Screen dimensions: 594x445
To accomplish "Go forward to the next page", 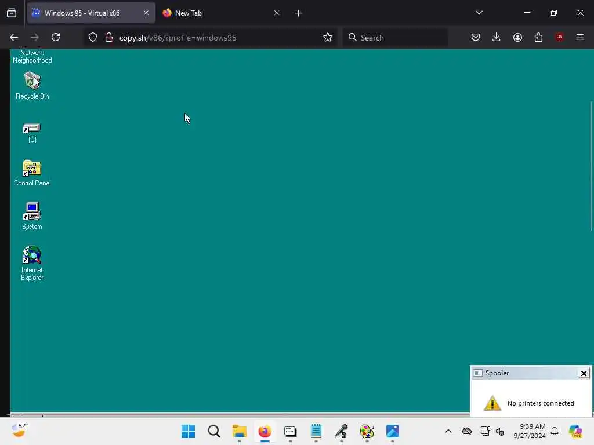I will pyautogui.click(x=35, y=37).
